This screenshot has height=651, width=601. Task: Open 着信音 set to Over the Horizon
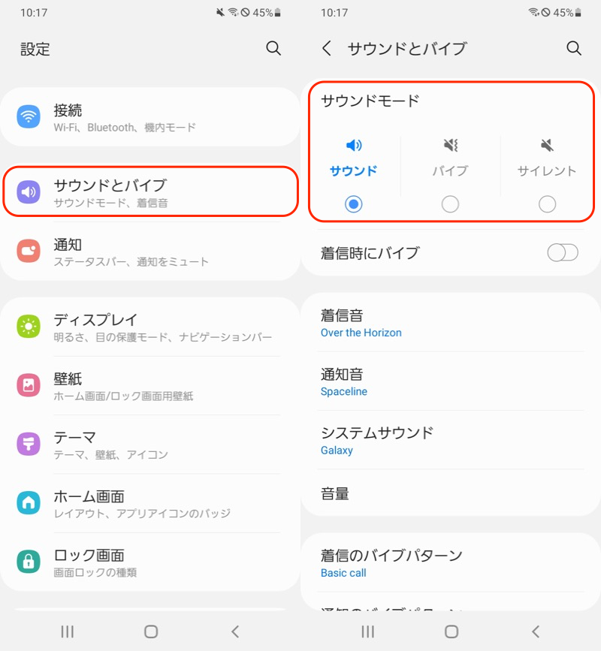pos(451,323)
